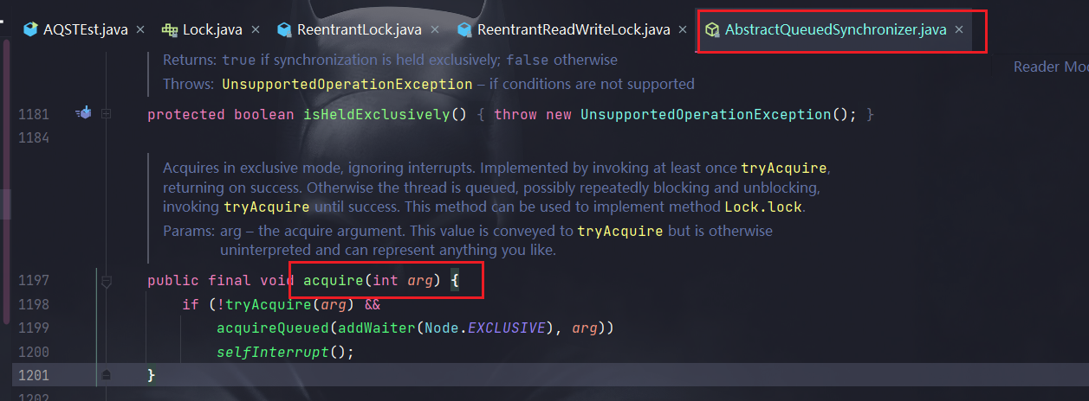The width and height of the screenshot is (1089, 401).
Task: Click the AQSTEst.java class file icon
Action: (x=30, y=29)
